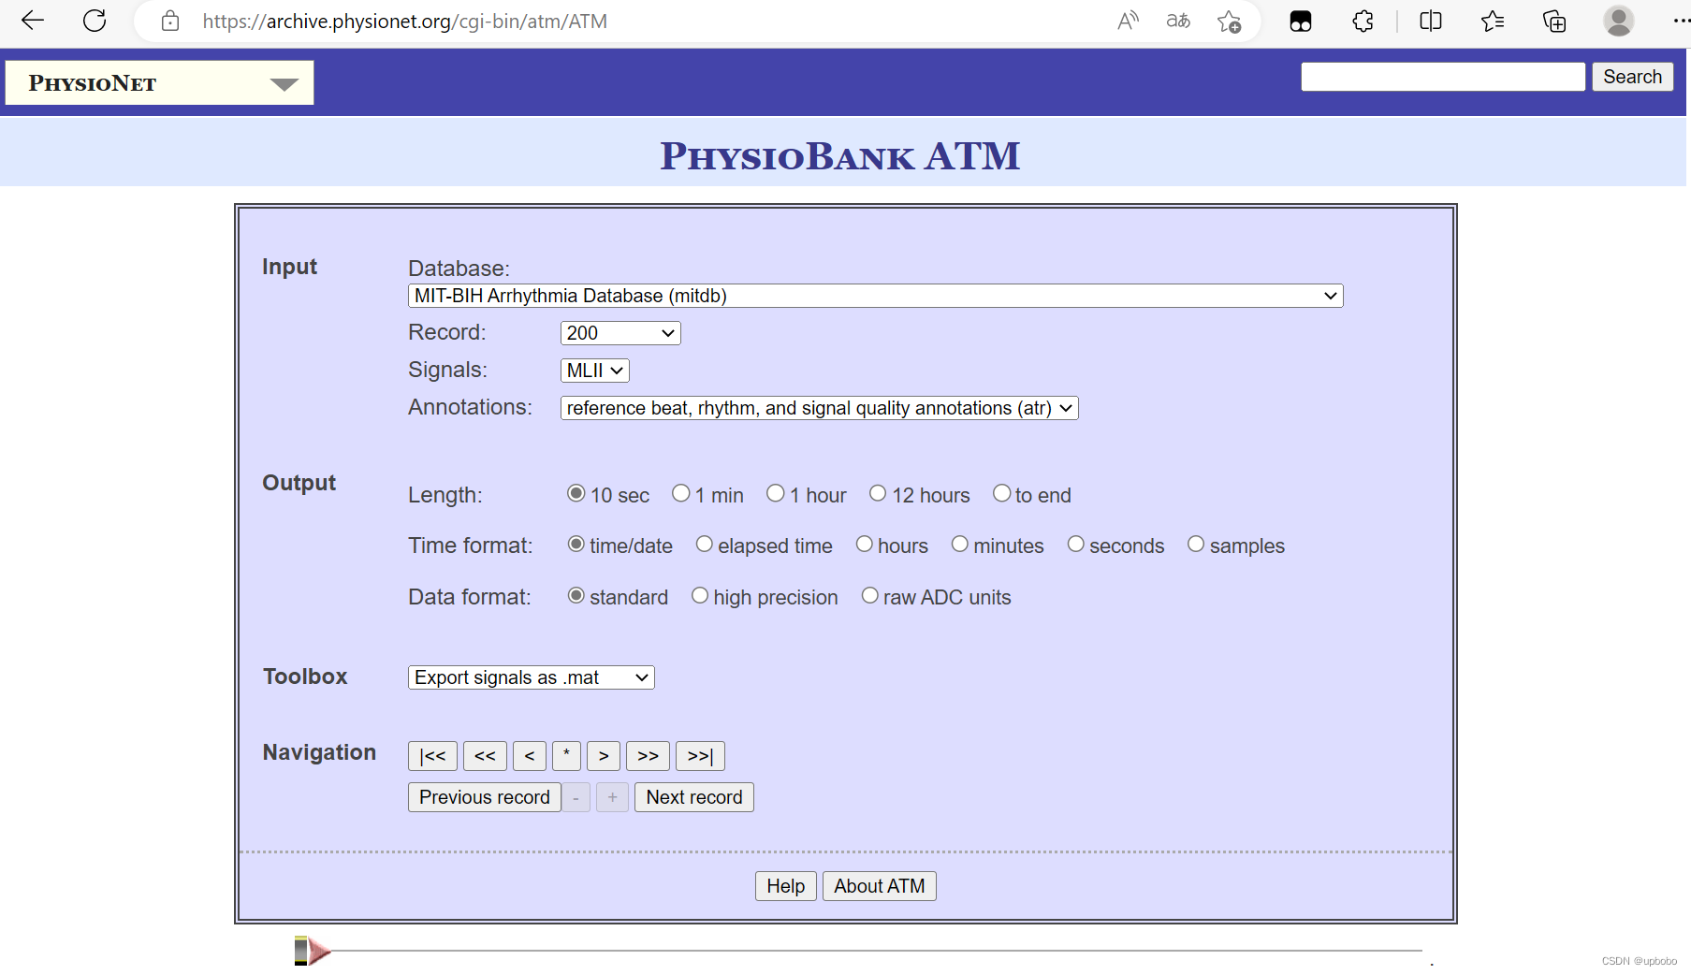The image size is (1691, 975).
Task: Open the favorites list icon
Action: pyautogui.click(x=1493, y=21)
